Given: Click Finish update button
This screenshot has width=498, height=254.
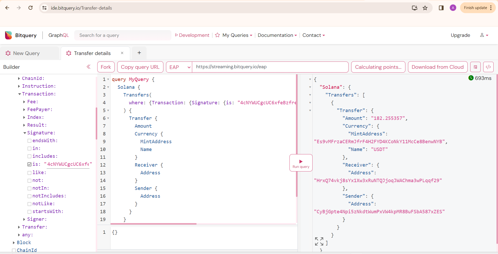Looking at the screenshot, I should tap(478, 8).
